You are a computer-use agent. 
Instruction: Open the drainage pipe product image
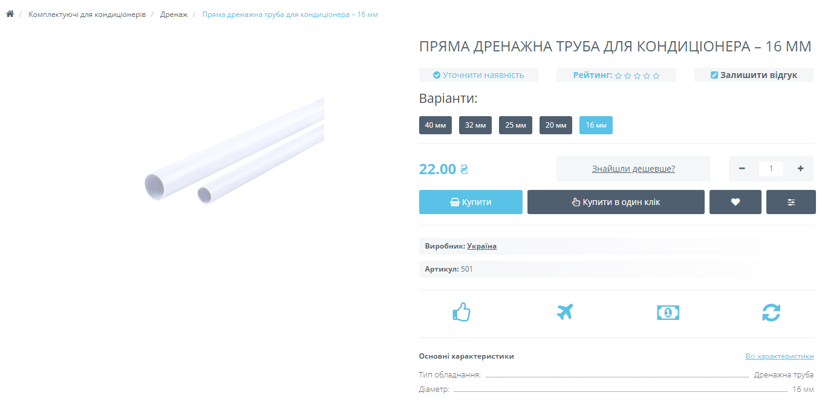[x=234, y=151]
